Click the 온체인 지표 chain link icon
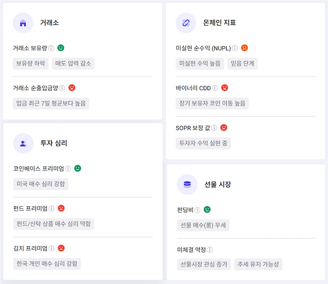Viewport: 328px width, 284px height. 186,23
